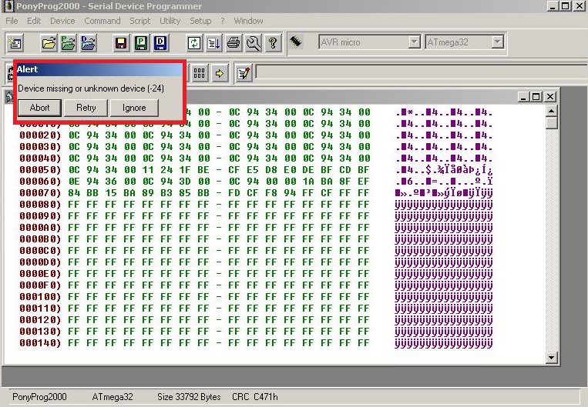Select address 000140) in hex view
The image size is (588, 407).
click(x=40, y=343)
